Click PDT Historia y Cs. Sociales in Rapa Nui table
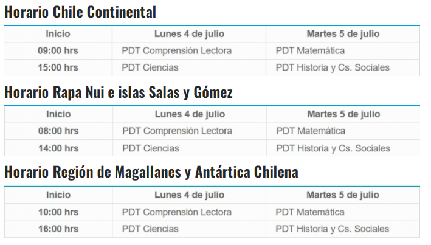Screen dimensions: 431x245 coord(333,148)
